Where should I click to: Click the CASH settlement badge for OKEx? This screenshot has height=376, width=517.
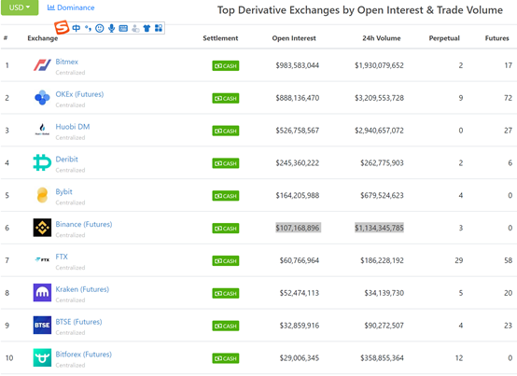point(226,98)
